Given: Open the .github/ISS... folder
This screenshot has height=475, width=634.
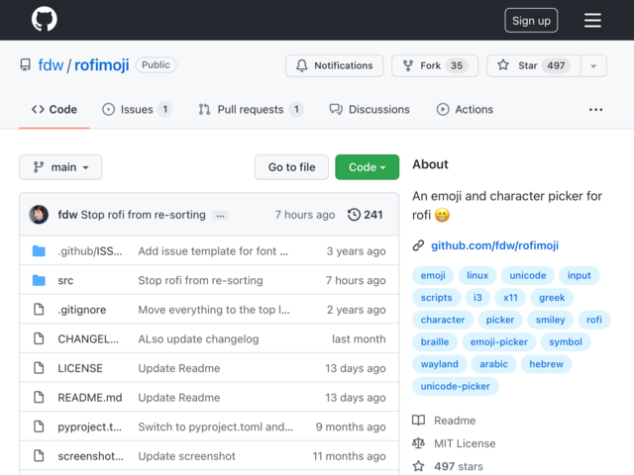Looking at the screenshot, I should point(90,251).
